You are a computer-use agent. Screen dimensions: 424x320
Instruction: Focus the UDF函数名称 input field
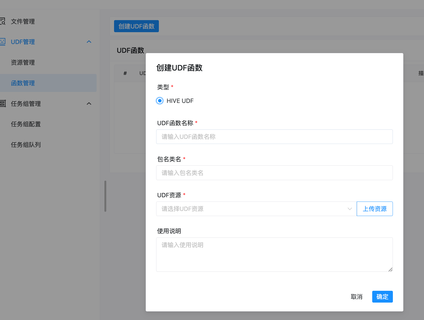point(275,137)
